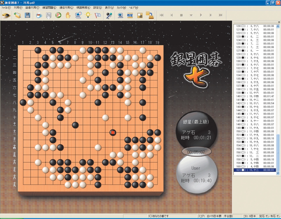
Task: Step forward one move in the record
Action: pos(211,15)
